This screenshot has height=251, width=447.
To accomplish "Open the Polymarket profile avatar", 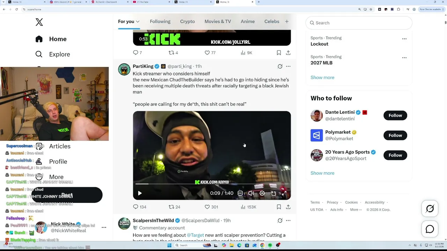I will click(x=317, y=135).
